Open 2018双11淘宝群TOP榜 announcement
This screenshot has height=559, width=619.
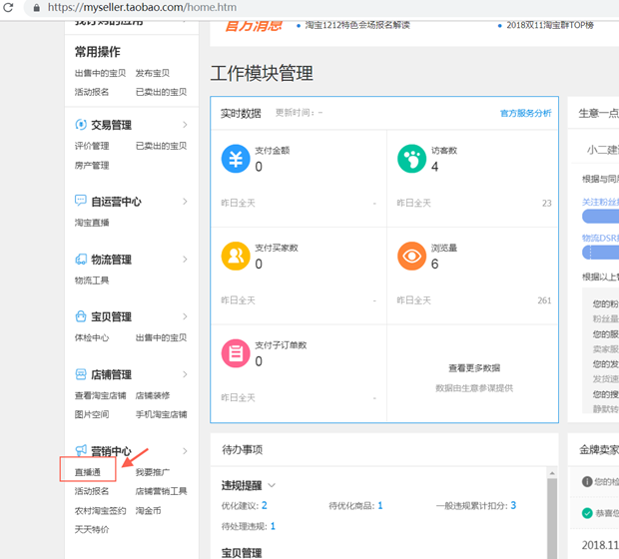tap(550, 25)
